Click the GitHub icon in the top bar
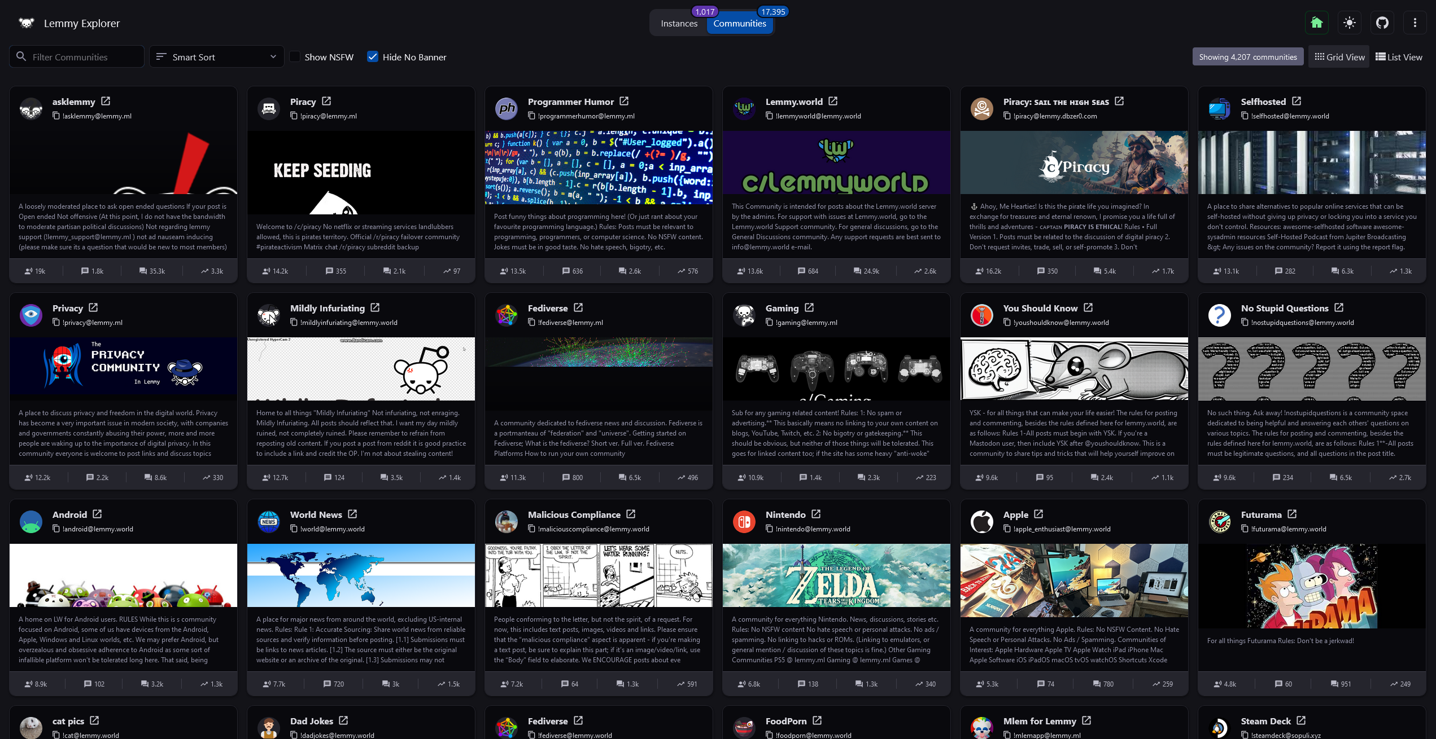 pos(1381,23)
